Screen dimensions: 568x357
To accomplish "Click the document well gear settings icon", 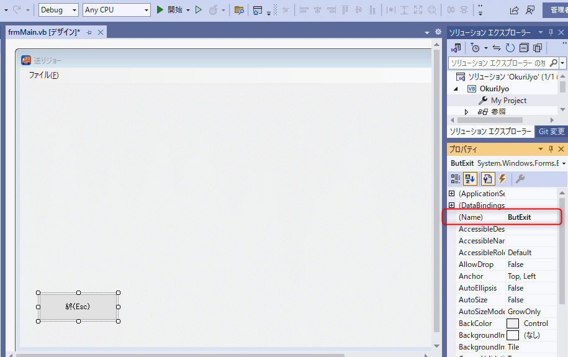I will pyautogui.click(x=438, y=32).
